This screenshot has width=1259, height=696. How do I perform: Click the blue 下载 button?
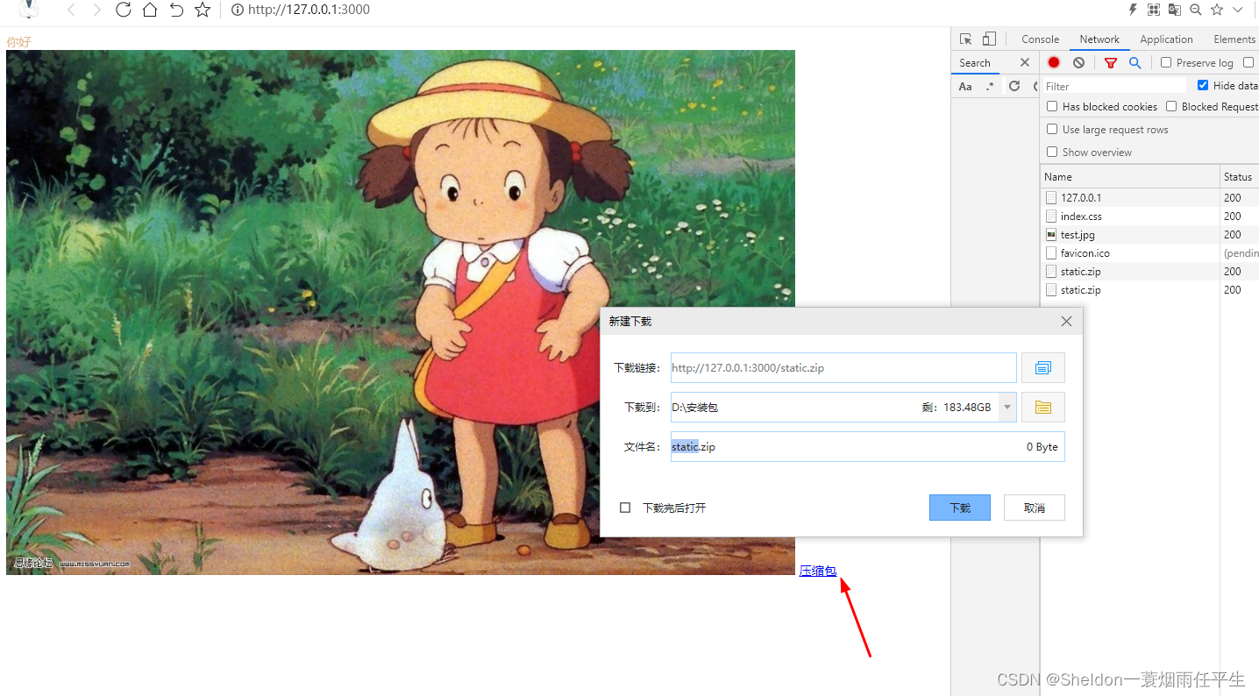coord(960,508)
